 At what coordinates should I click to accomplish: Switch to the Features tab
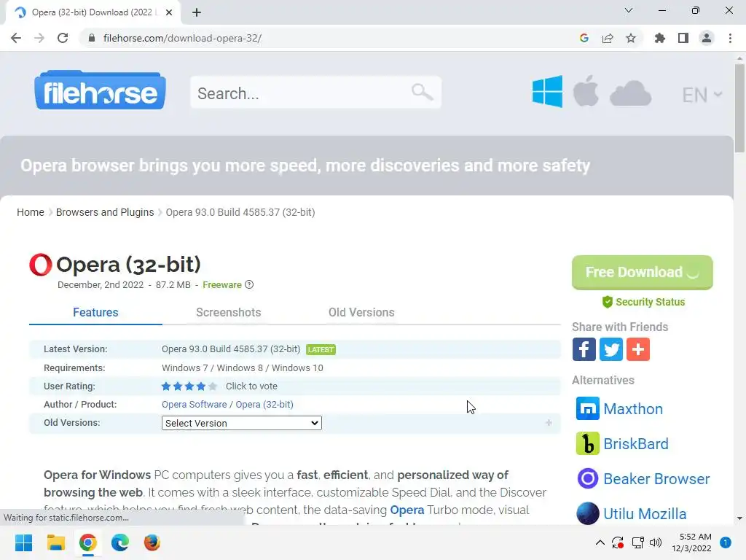click(x=95, y=312)
